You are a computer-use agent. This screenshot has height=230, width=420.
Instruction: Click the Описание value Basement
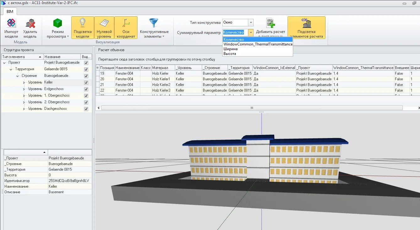70,192
